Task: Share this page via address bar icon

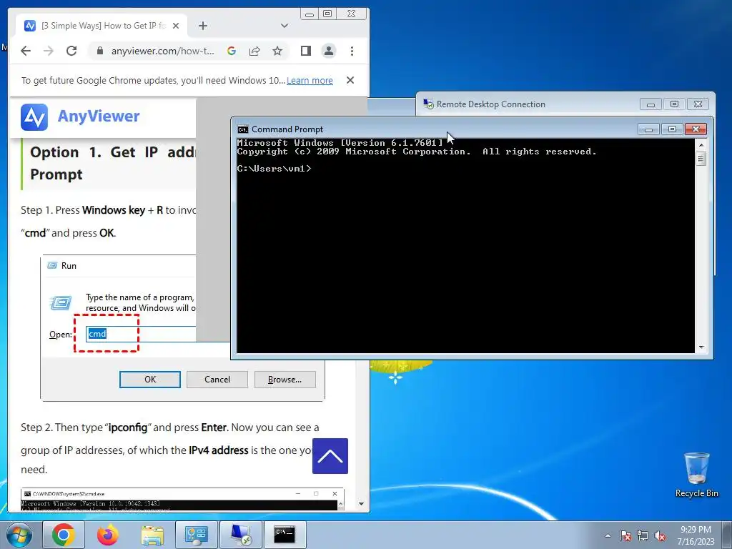Action: point(254,51)
